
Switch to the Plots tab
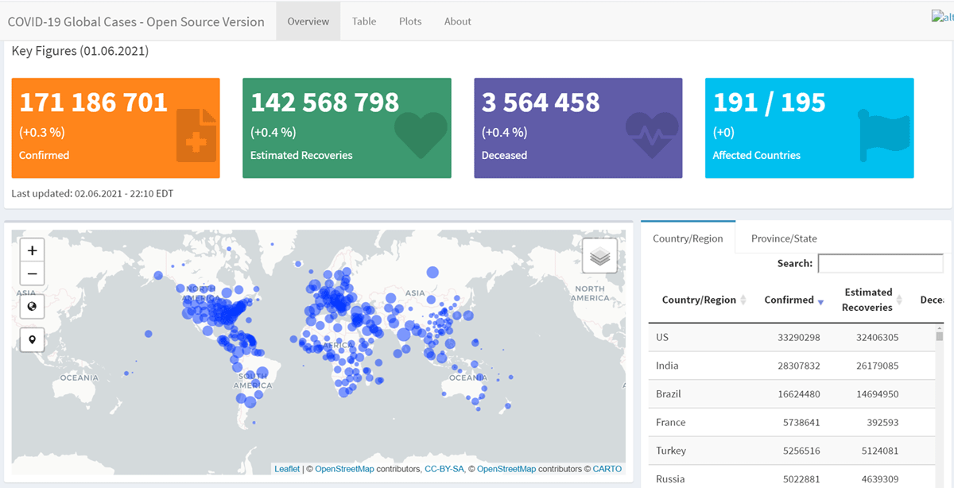coord(410,21)
